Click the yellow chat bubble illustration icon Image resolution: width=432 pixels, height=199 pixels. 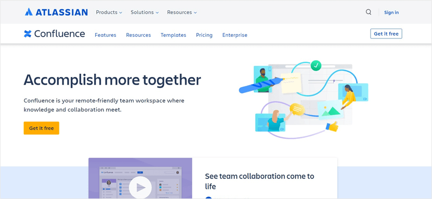(297, 110)
